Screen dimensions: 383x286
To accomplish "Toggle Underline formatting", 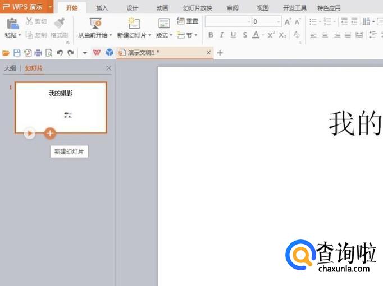I will coord(233,35).
